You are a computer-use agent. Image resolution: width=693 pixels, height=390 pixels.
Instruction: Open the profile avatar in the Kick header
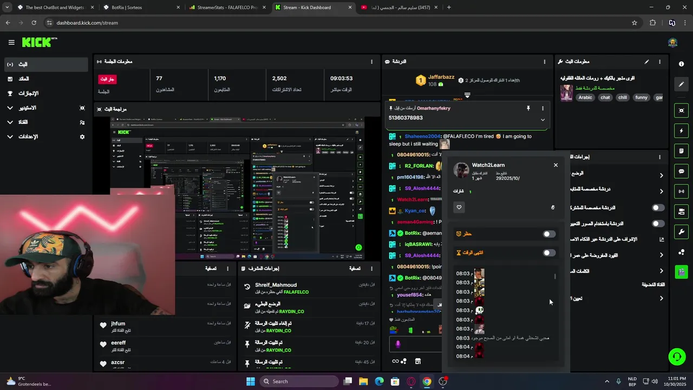point(672,43)
